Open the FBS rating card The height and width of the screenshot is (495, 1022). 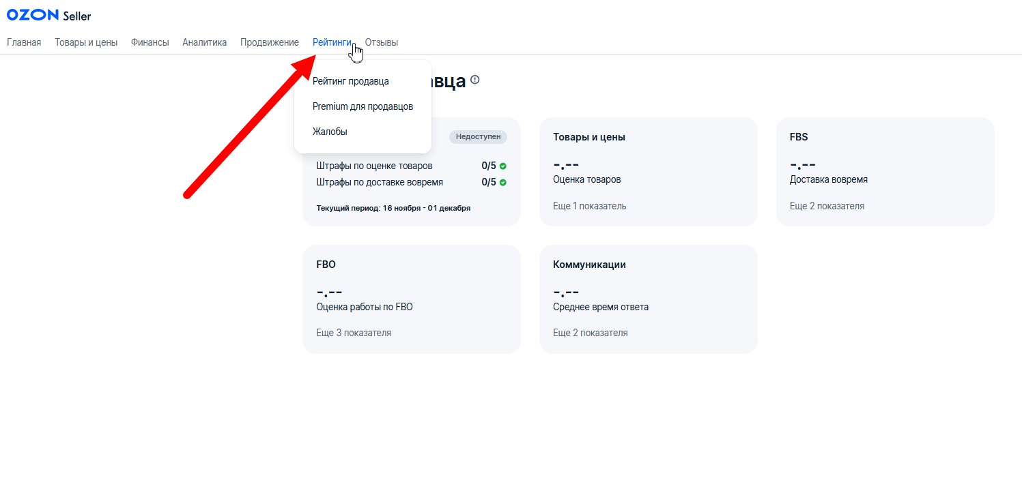click(x=885, y=171)
